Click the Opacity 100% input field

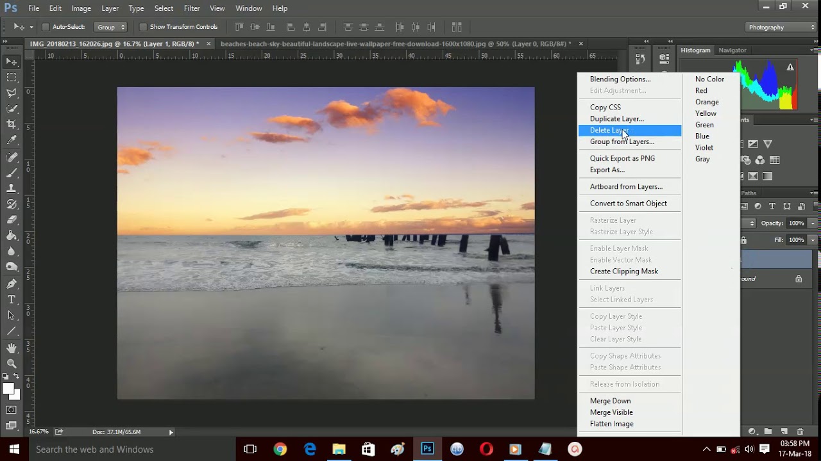[x=796, y=223]
